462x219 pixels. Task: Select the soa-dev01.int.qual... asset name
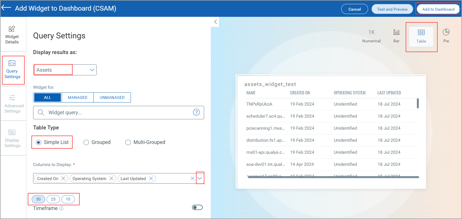pos(265,164)
